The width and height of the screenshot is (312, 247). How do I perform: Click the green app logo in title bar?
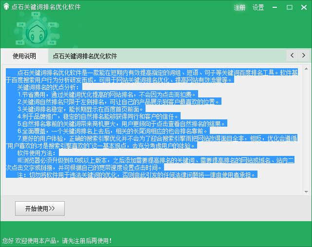click(6, 7)
